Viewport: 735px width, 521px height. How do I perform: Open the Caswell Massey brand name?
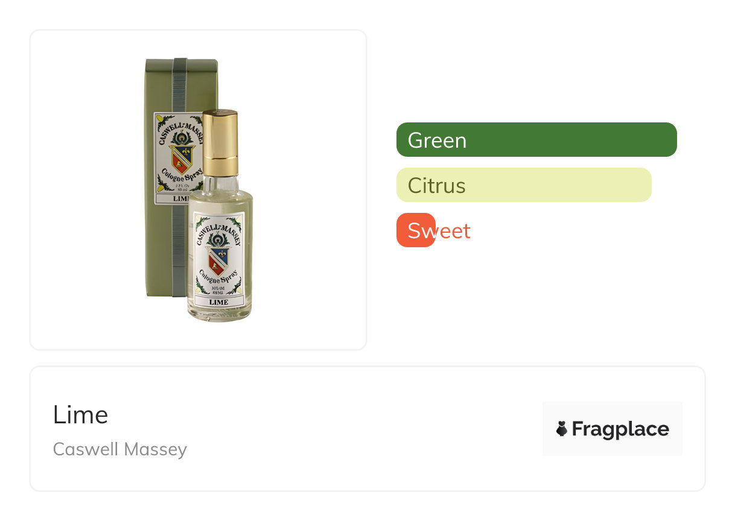(120, 449)
